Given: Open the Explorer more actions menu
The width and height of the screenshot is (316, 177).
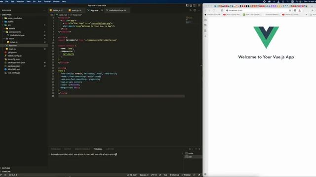Looking at the screenshot, I should click(x=44, y=10).
